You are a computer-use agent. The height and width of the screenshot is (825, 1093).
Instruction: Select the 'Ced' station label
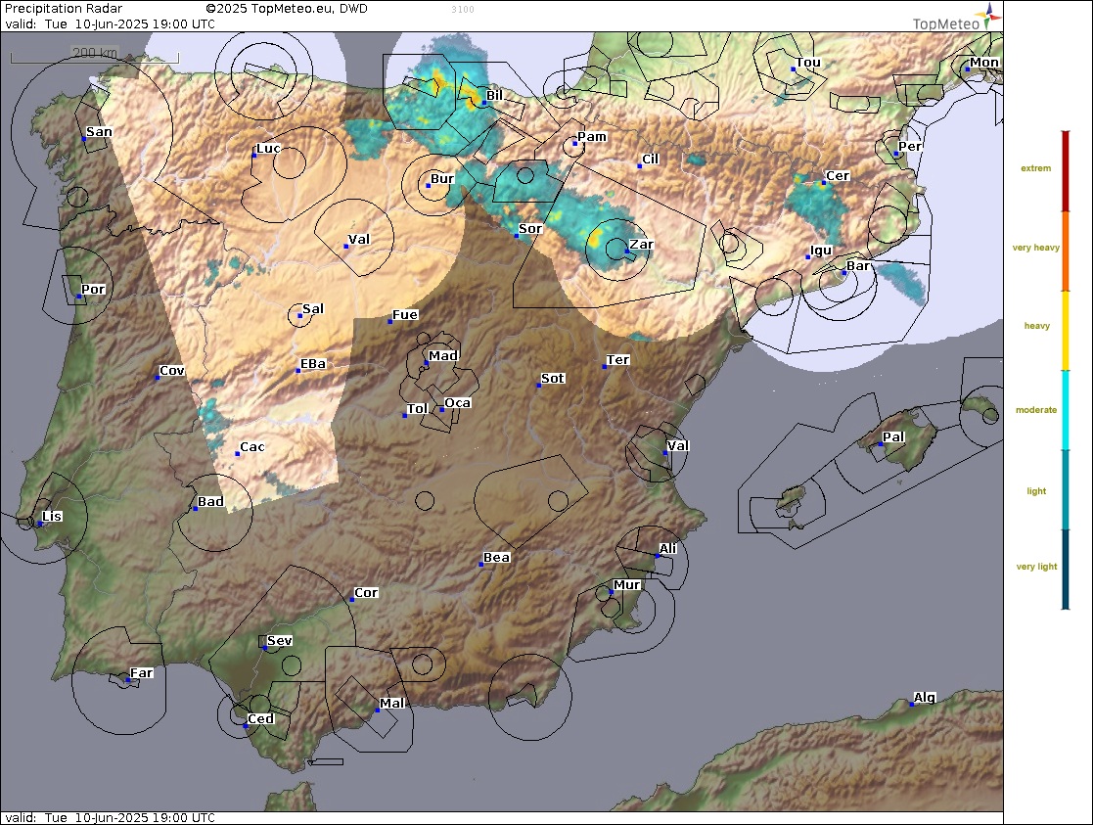point(260,719)
